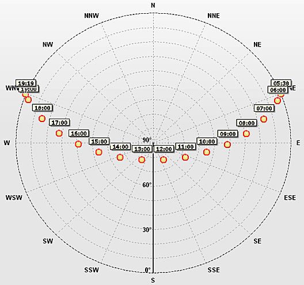This screenshot has width=304, height=285.
Task: Click the 09:00 time label
Action: coord(228,134)
